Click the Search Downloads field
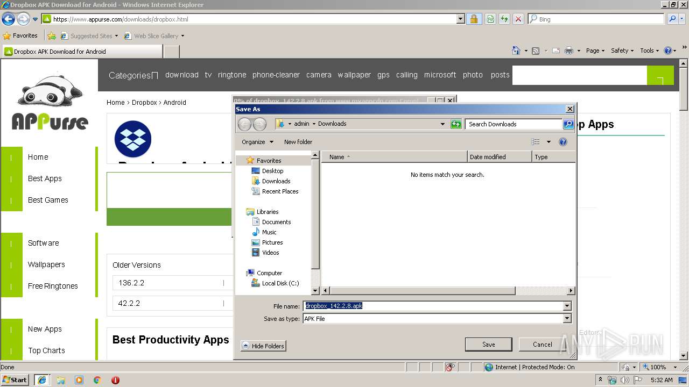The width and height of the screenshot is (689, 387). click(x=514, y=124)
